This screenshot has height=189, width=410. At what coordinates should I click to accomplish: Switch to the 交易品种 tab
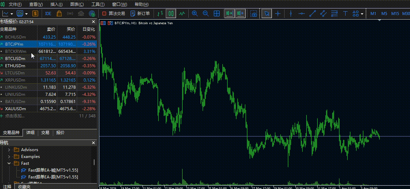11,133
